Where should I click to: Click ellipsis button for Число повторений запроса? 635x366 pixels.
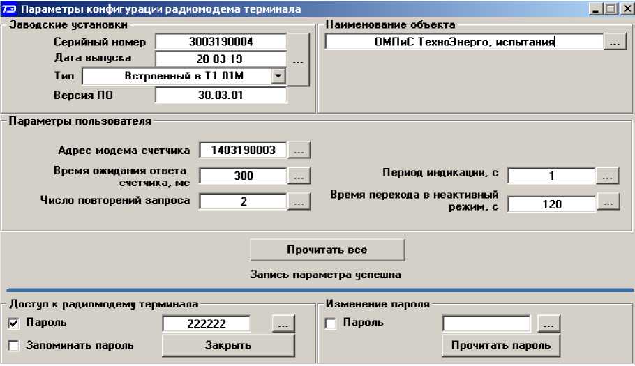[299, 201]
